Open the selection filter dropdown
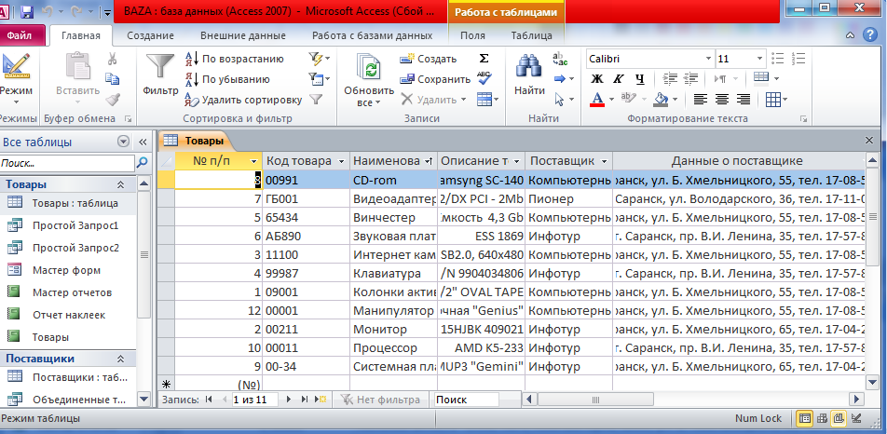 (x=319, y=58)
